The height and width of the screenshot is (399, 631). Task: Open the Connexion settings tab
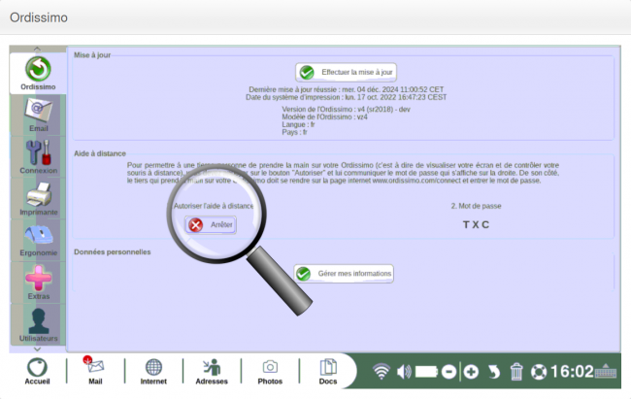click(38, 157)
